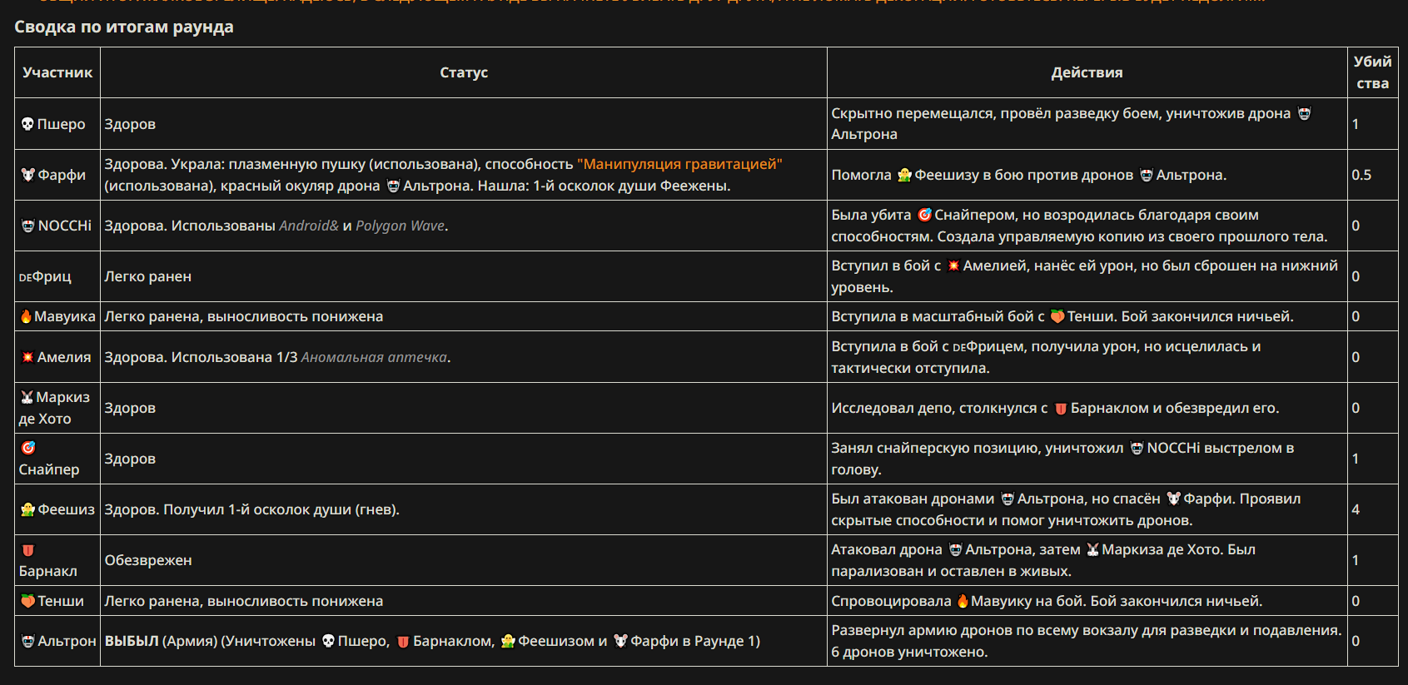Image resolution: width=1408 pixels, height=685 pixels.
Task: Click '6 дронов уничтожено.' text in Альтрон's actions
Action: [x=909, y=652]
